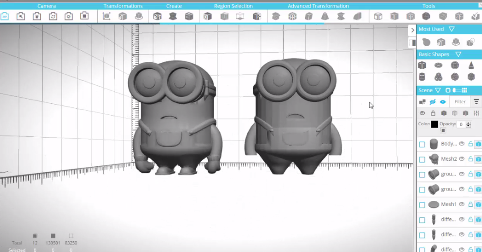This screenshot has height=252, width=482.
Task: Select the 360 orbit camera tool
Action: [5, 16]
